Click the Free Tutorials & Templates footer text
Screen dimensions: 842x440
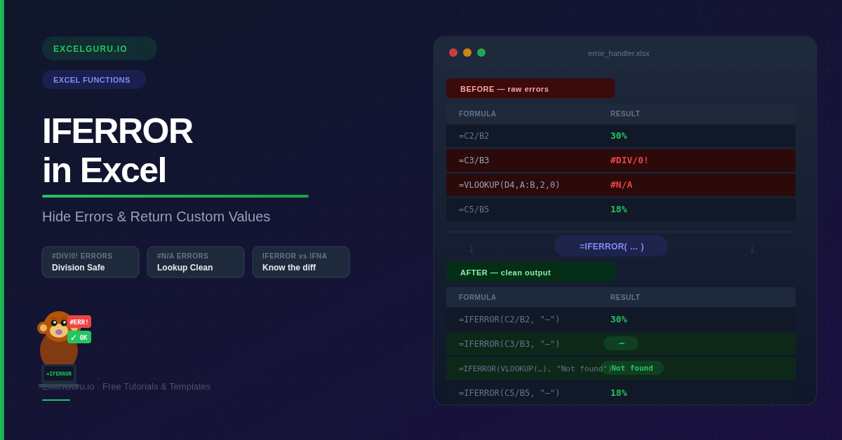click(x=156, y=386)
